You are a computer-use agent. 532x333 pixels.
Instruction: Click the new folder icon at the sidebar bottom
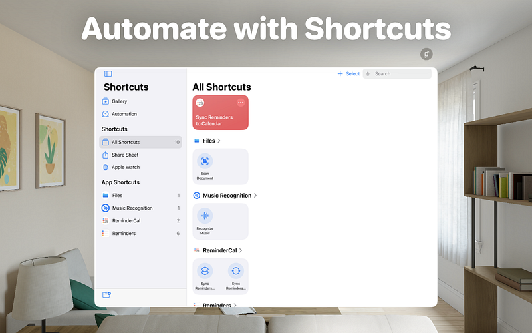click(106, 294)
